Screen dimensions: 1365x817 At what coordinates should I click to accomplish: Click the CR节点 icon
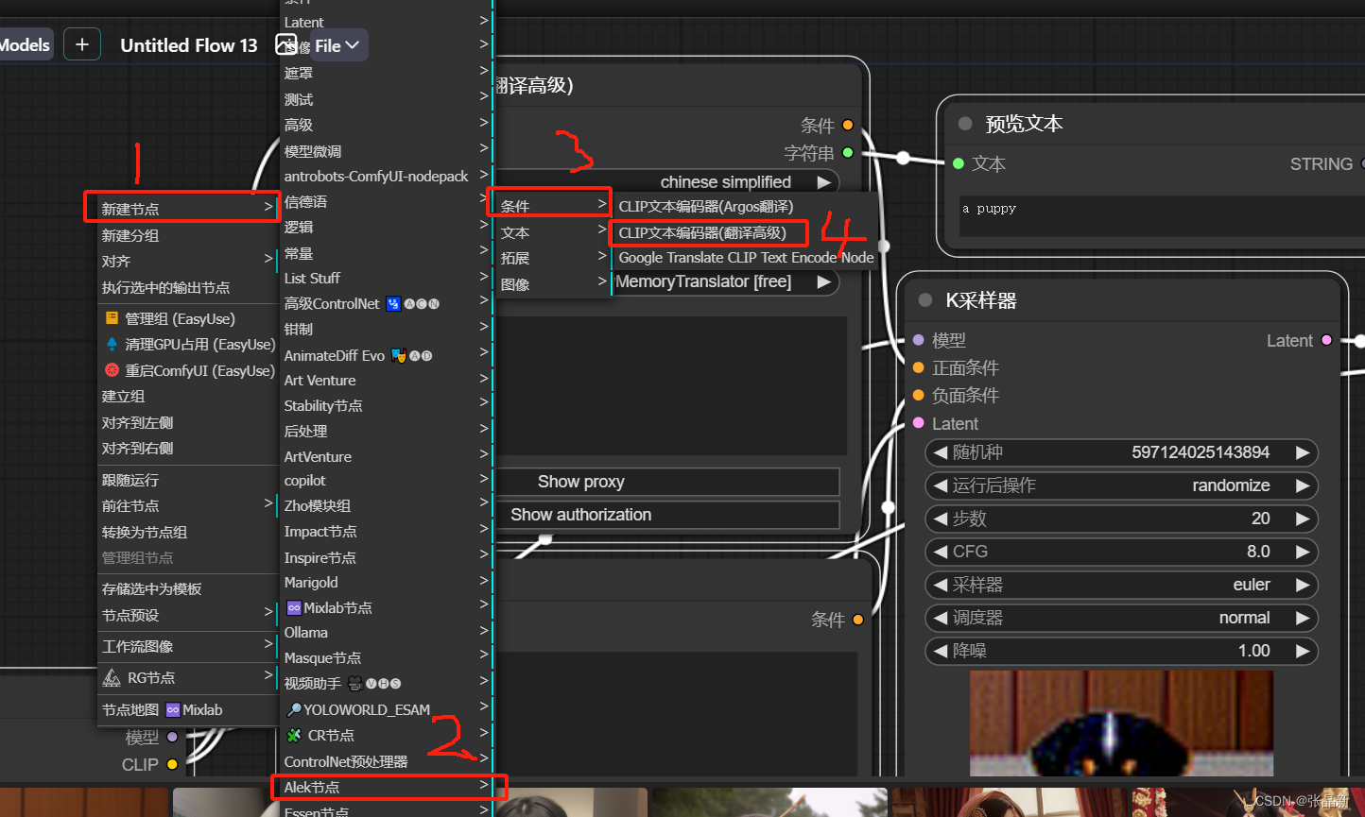point(294,735)
